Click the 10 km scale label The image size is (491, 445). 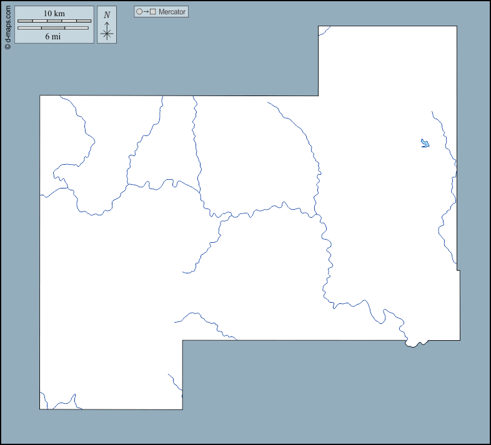pyautogui.click(x=54, y=14)
